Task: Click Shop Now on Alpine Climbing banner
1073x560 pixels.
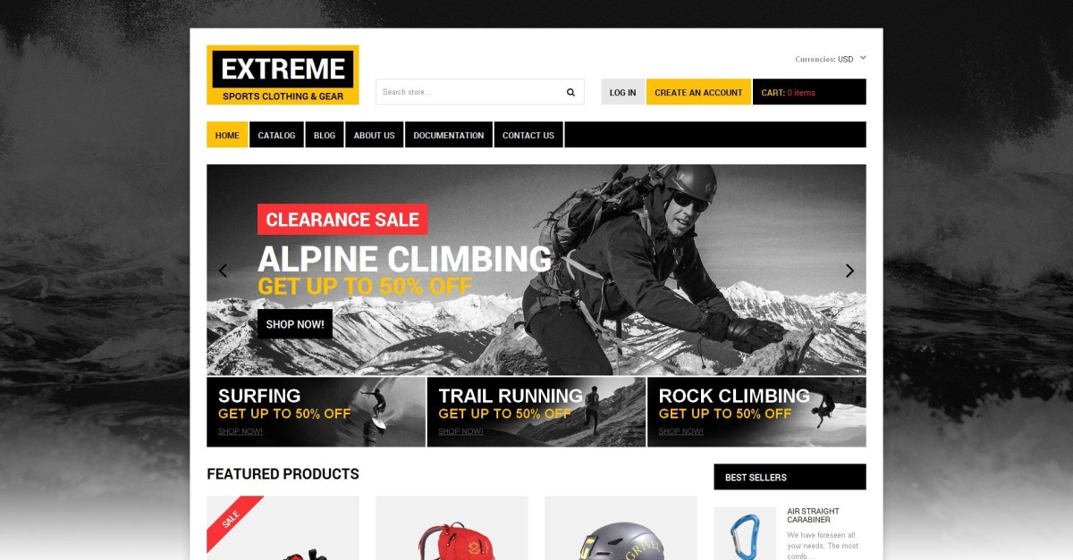Action: coord(295,324)
